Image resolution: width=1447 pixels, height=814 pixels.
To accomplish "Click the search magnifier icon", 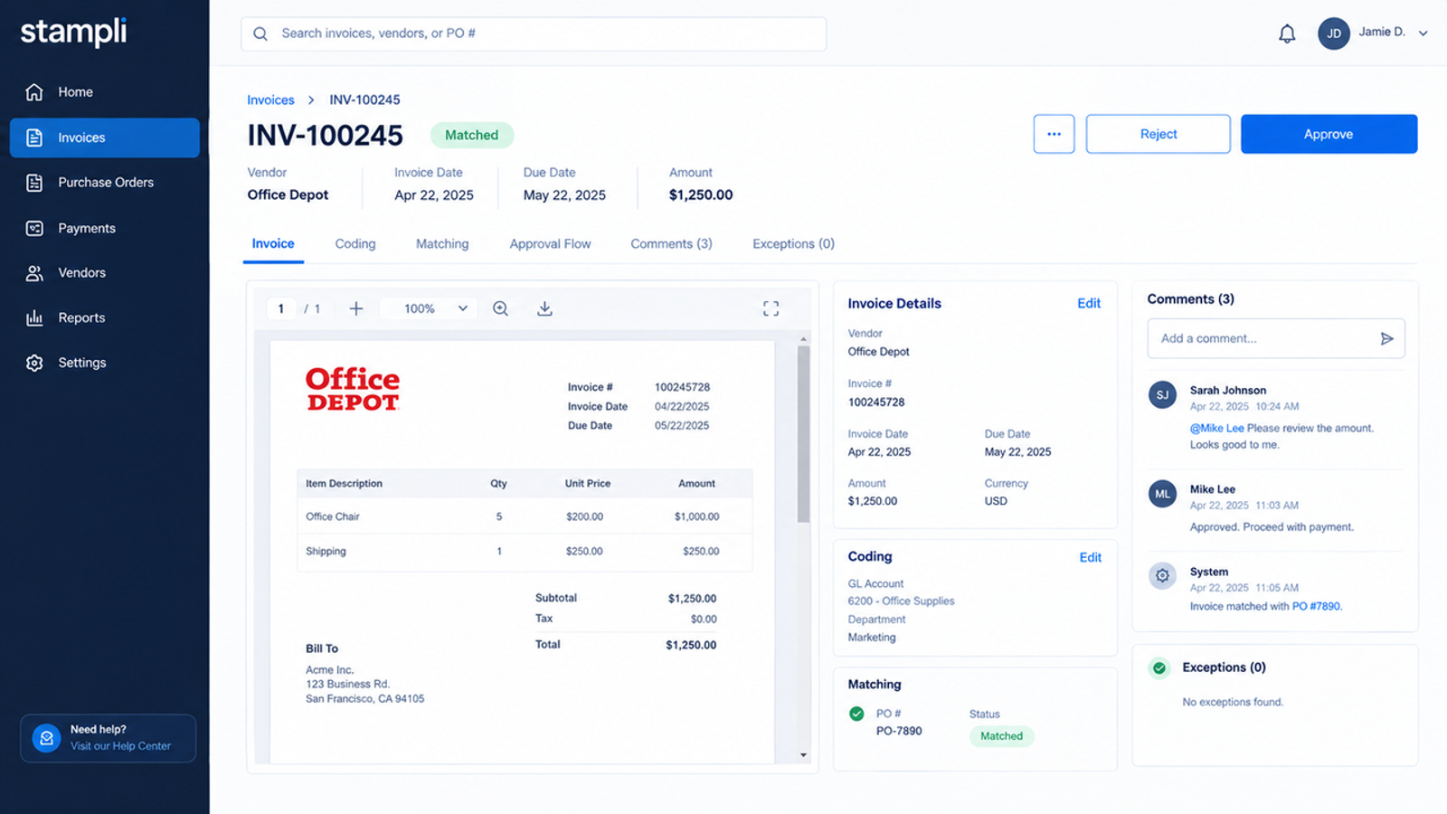I will 260,33.
